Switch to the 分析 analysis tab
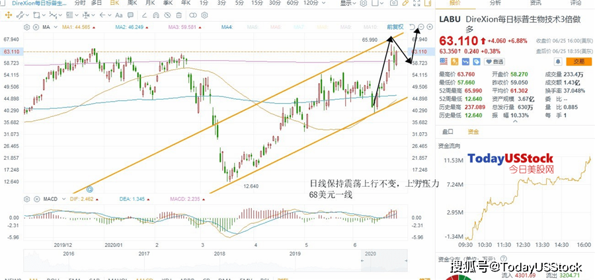 pyautogui.click(x=495, y=3)
